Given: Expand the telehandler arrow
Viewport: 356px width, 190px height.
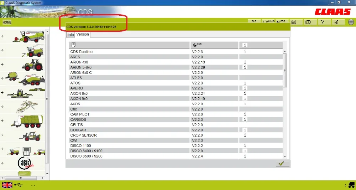Looking at the screenshot, I should (2, 135).
